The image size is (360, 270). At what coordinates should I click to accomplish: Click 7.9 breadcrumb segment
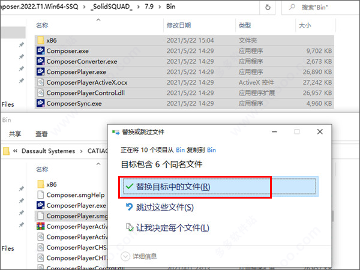(149, 7)
